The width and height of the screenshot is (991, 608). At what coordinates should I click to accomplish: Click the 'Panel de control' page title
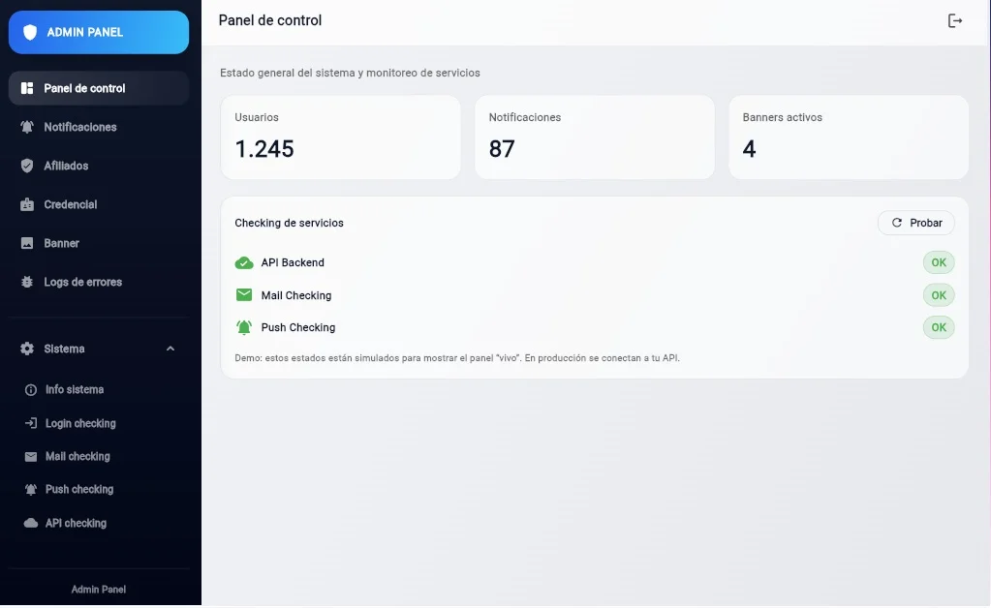pyautogui.click(x=270, y=20)
